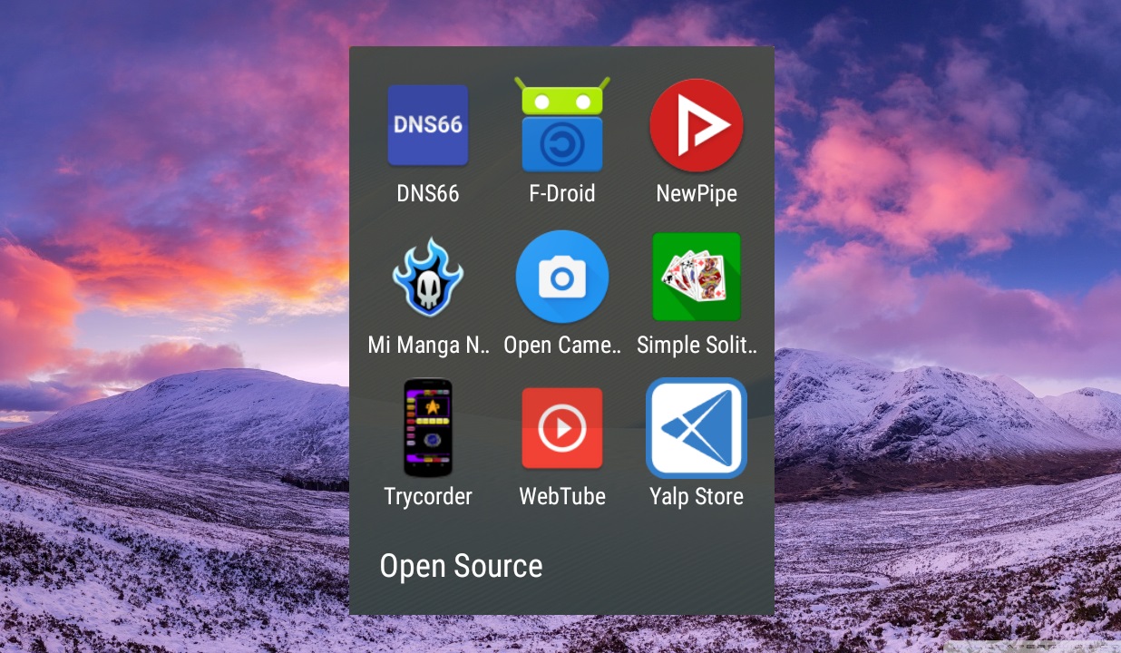The height and width of the screenshot is (653, 1121).
Task: Launch the WebTube red icon
Action: click(x=562, y=428)
